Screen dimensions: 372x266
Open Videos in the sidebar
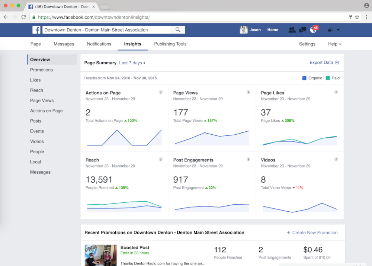click(x=37, y=141)
